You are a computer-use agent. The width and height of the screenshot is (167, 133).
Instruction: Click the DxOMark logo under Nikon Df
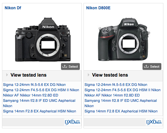tap(73, 122)
